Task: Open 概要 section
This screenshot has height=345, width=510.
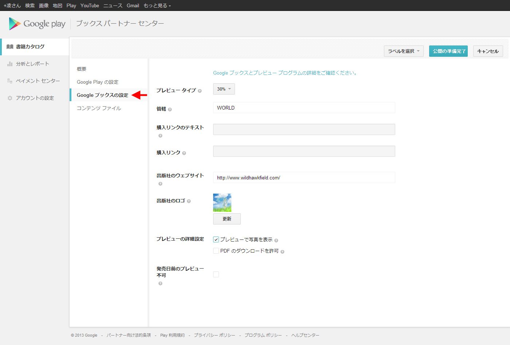Action: (x=82, y=69)
